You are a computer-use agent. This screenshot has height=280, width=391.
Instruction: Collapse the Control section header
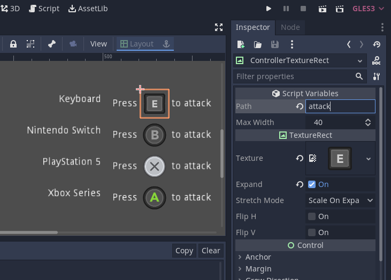pyautogui.click(x=305, y=245)
